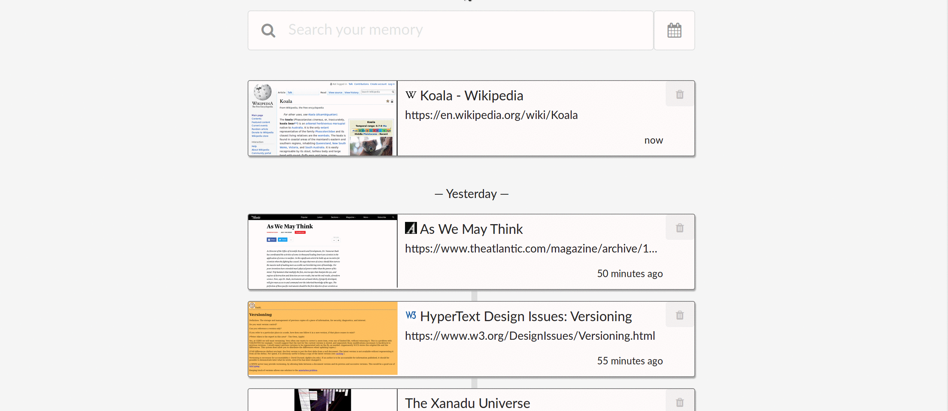Screen dimensions: 948x411
Task: Open the Koala - Wikipedia title
Action: point(471,95)
